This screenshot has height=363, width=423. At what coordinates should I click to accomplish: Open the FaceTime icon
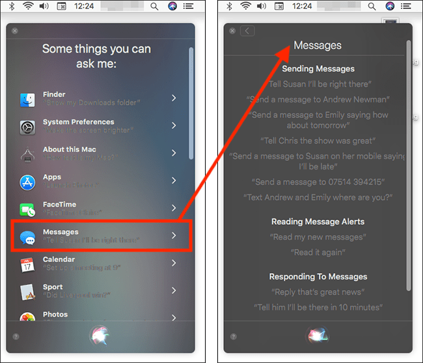[x=27, y=210]
